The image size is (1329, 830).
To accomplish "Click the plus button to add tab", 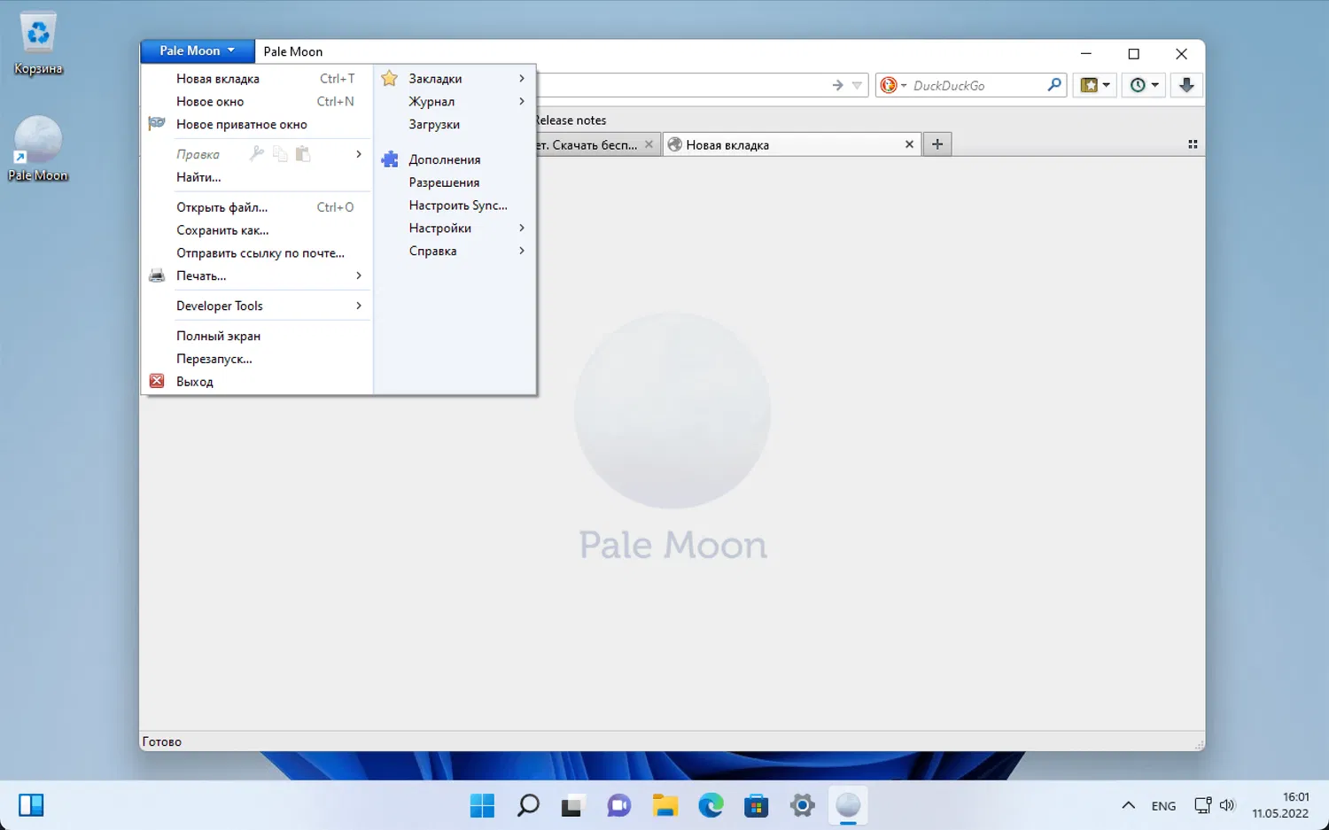I will (937, 144).
